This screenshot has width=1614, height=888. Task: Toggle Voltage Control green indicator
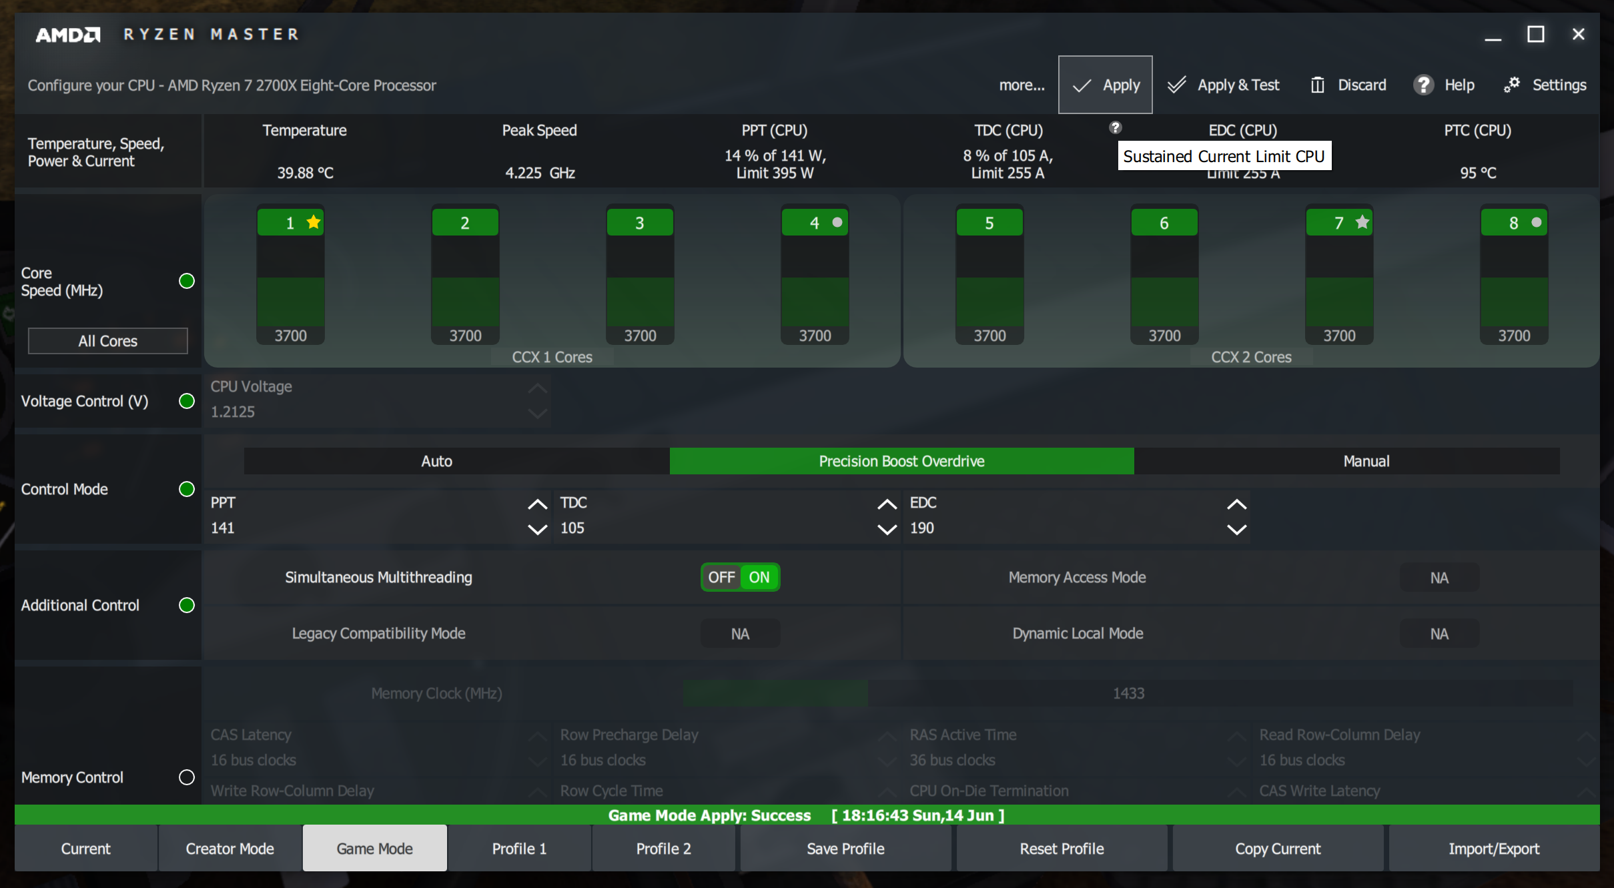[x=187, y=401]
